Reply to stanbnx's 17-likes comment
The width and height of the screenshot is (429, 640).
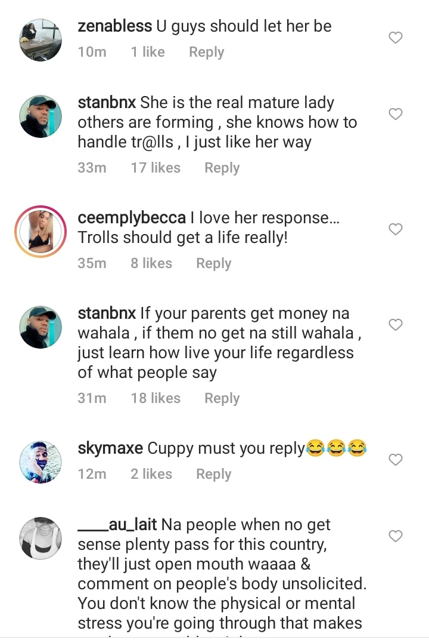tap(222, 168)
